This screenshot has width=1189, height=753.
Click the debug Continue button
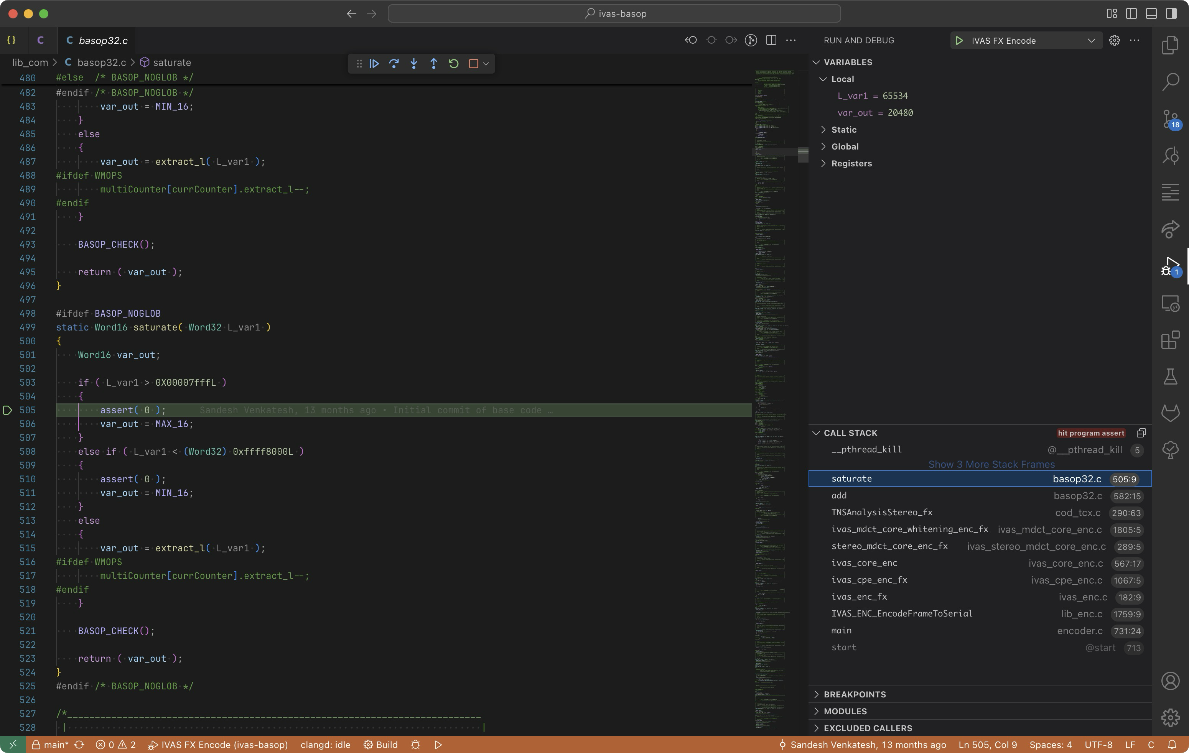coord(374,64)
